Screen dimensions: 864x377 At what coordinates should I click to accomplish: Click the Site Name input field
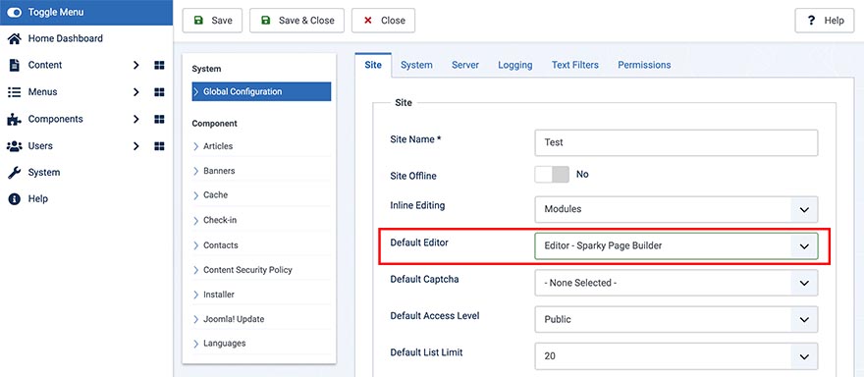tap(676, 142)
